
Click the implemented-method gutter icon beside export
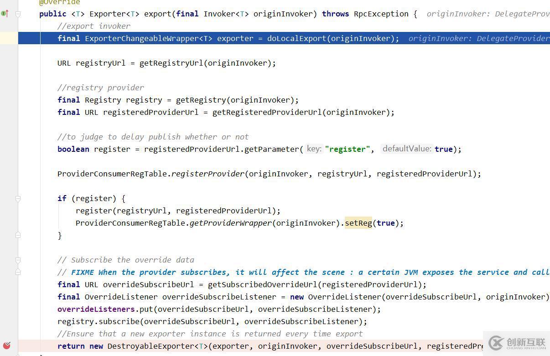pos(5,14)
